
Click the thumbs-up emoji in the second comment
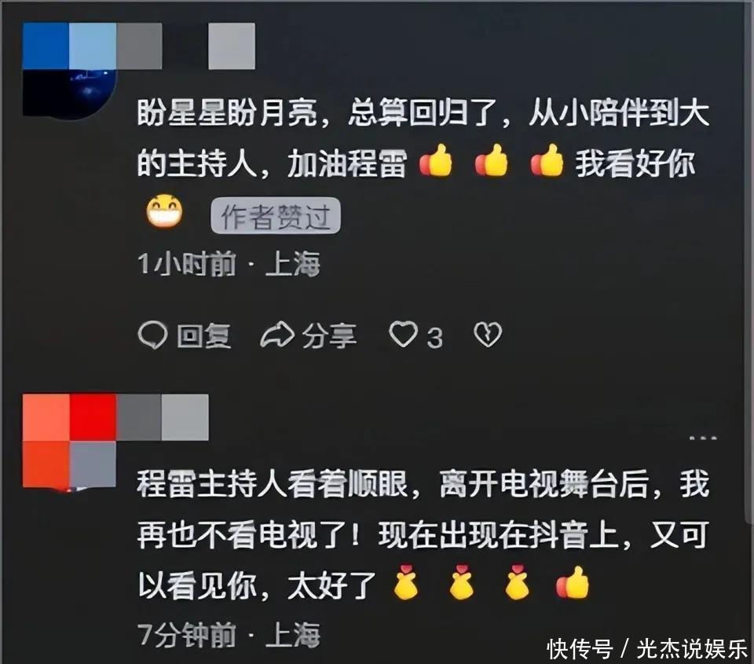[x=573, y=582]
